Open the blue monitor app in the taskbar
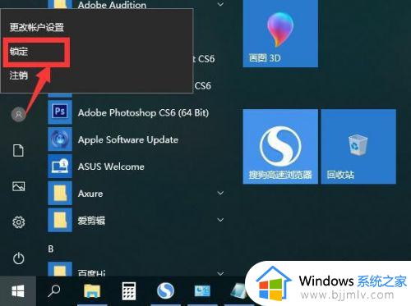Viewport: 411px width, 306px height. (202, 291)
